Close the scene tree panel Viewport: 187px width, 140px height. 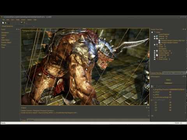[185, 30]
